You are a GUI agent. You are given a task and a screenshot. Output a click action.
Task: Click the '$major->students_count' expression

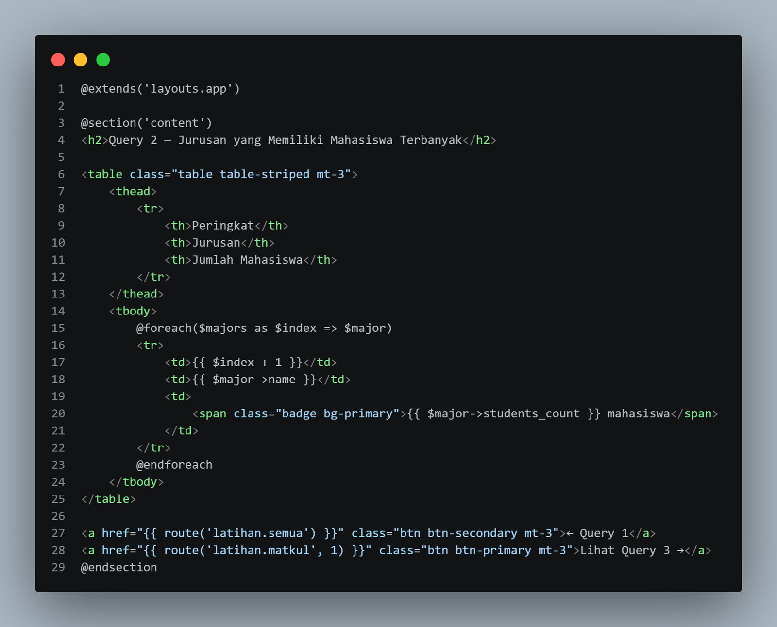pyautogui.click(x=504, y=413)
